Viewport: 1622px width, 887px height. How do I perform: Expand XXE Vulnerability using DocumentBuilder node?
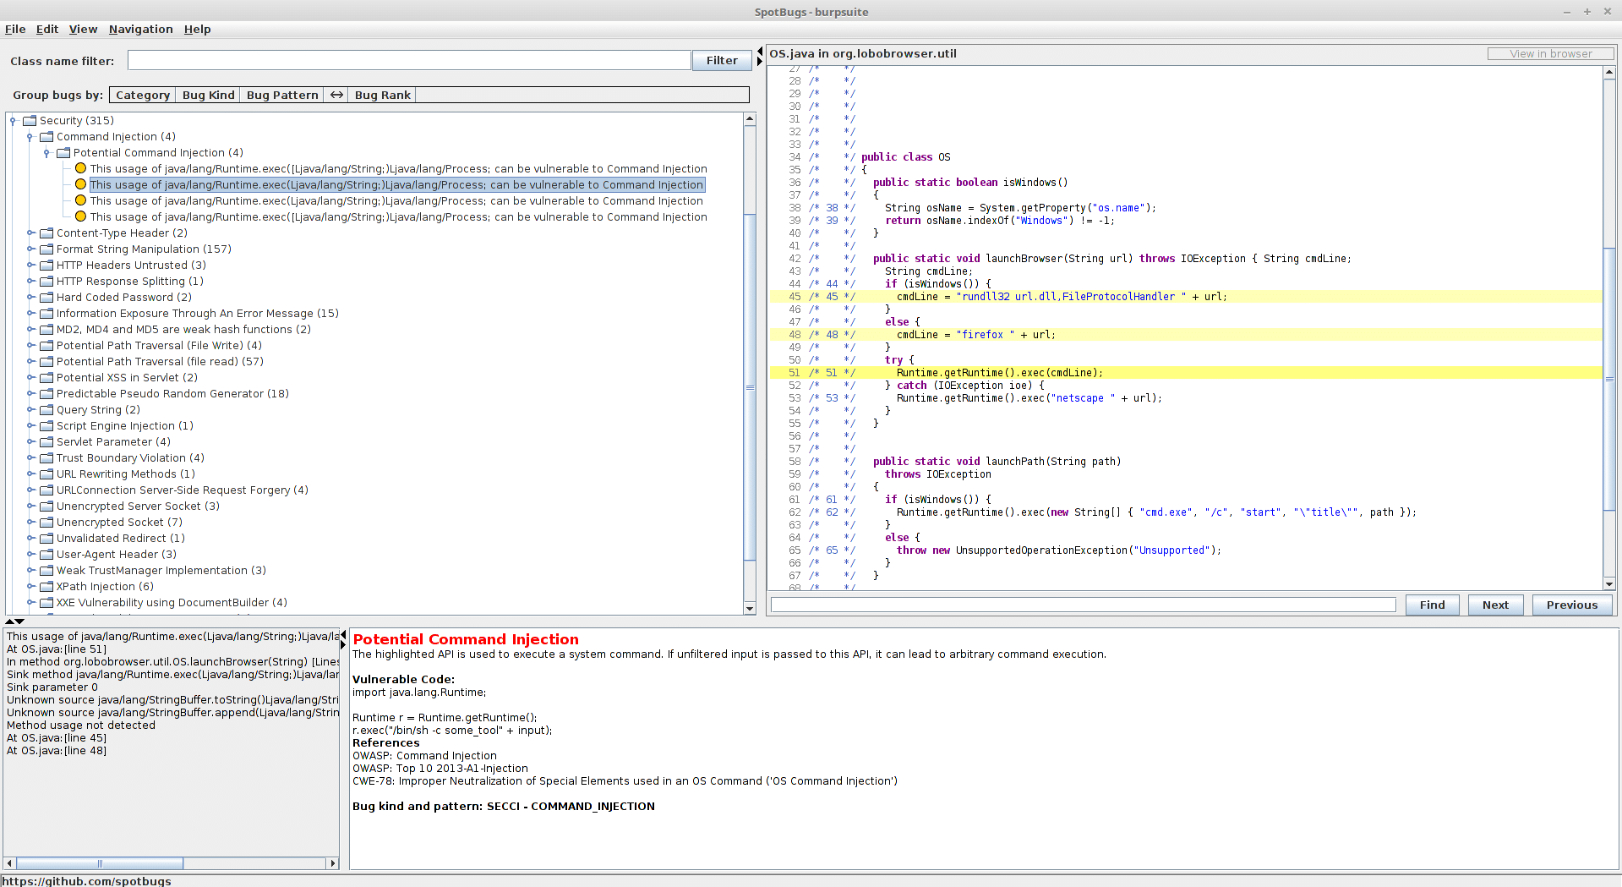click(30, 603)
